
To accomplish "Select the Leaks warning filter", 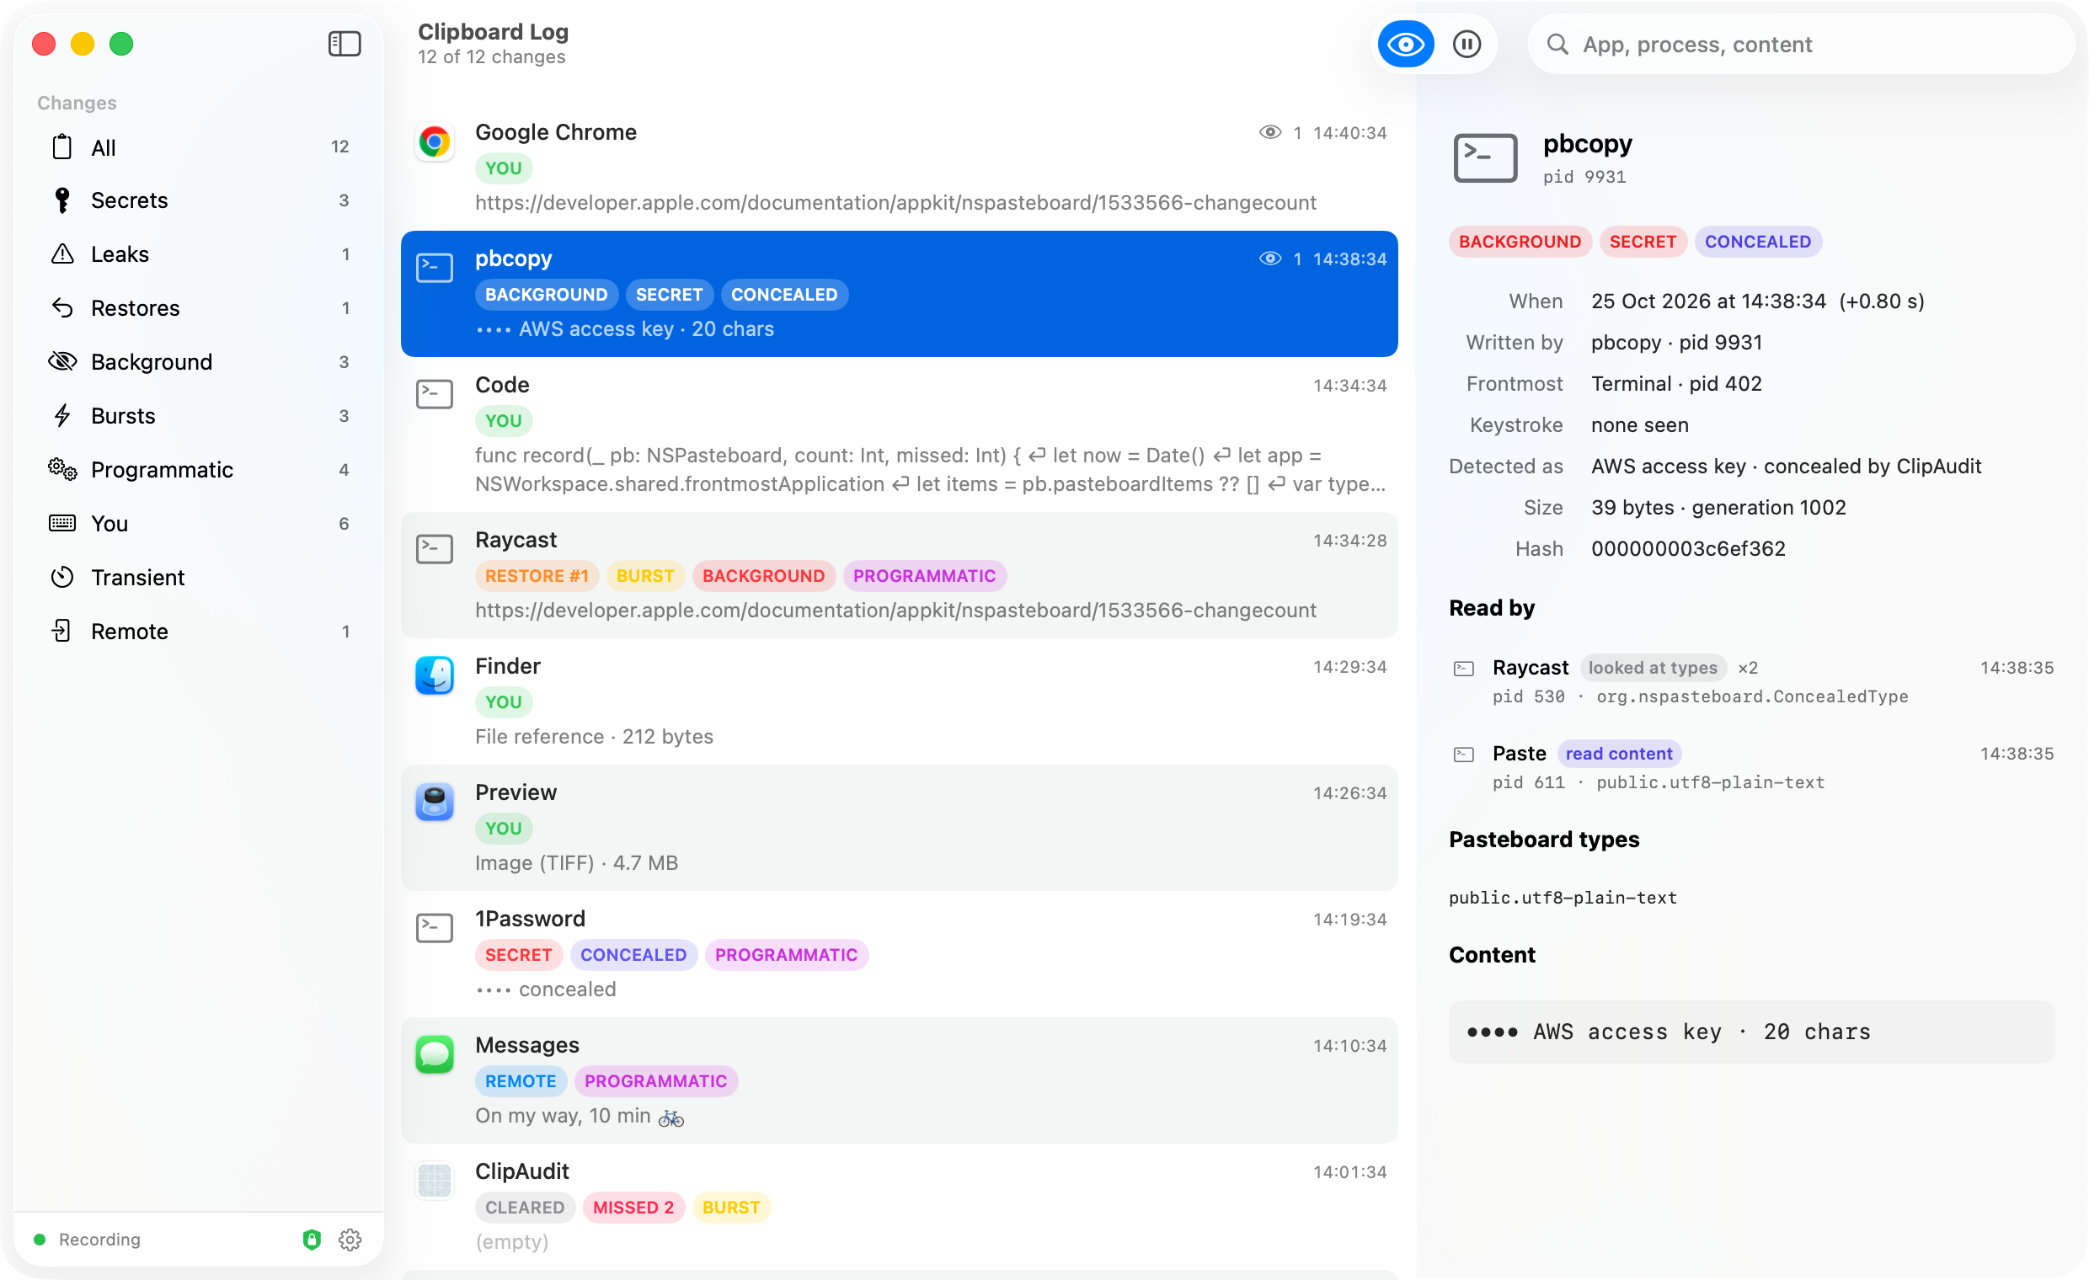I will coord(200,254).
